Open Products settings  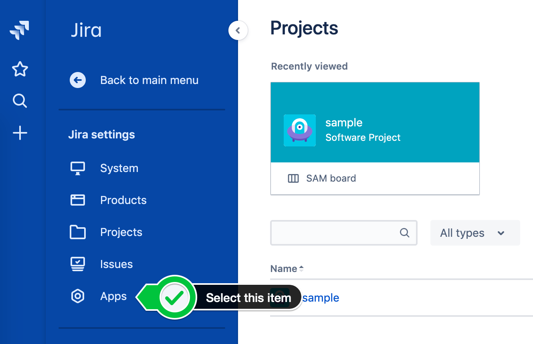[123, 200]
